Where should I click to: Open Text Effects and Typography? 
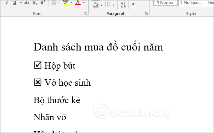coord(54,2)
